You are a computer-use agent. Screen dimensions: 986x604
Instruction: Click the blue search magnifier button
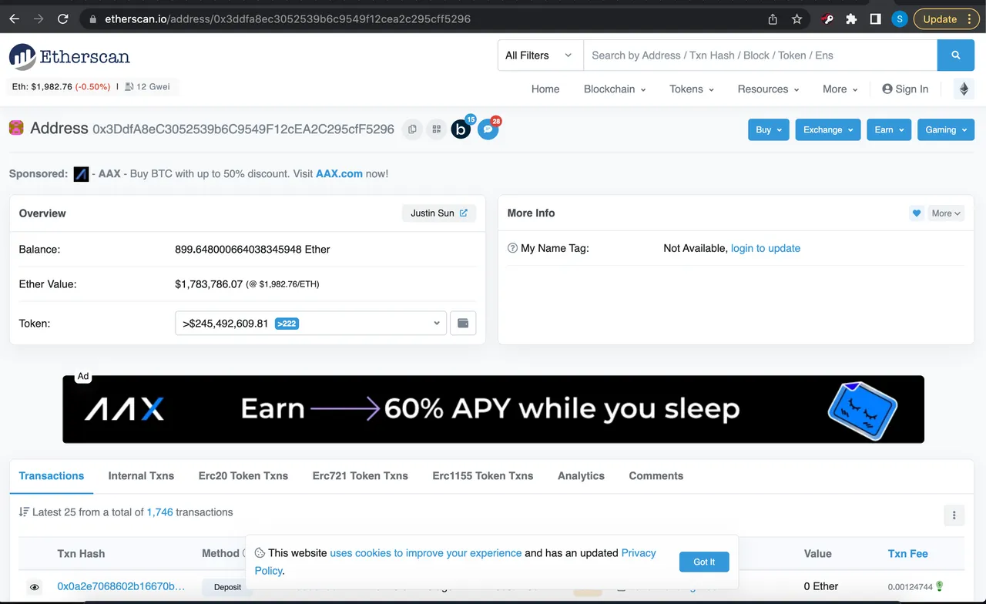pos(956,55)
